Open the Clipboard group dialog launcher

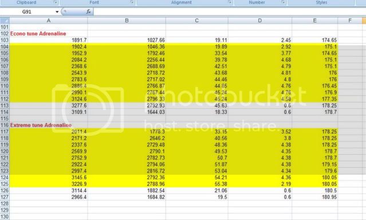pyautogui.click(x=56, y=2)
